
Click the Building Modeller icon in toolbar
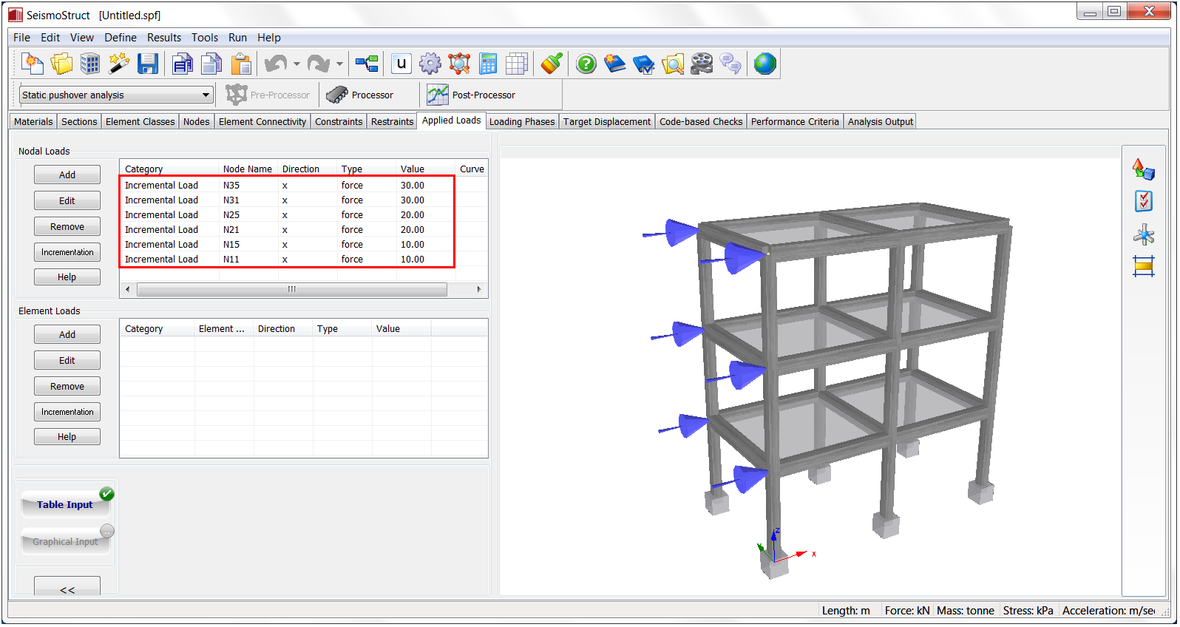click(90, 64)
